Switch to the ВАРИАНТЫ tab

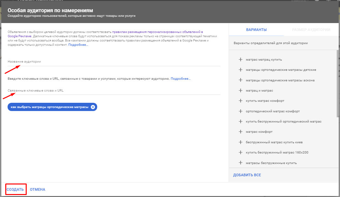[256, 30]
